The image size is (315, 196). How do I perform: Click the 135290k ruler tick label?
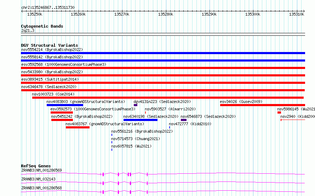(209, 14)
